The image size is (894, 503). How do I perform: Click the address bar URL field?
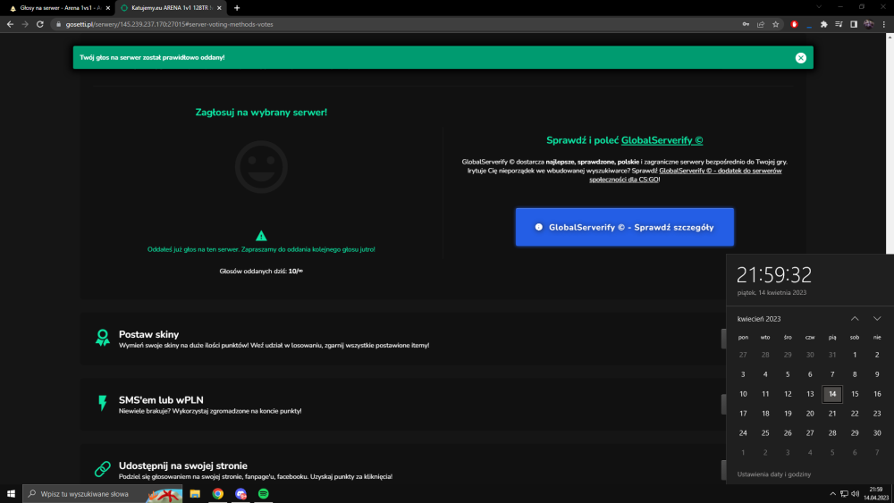click(393, 24)
